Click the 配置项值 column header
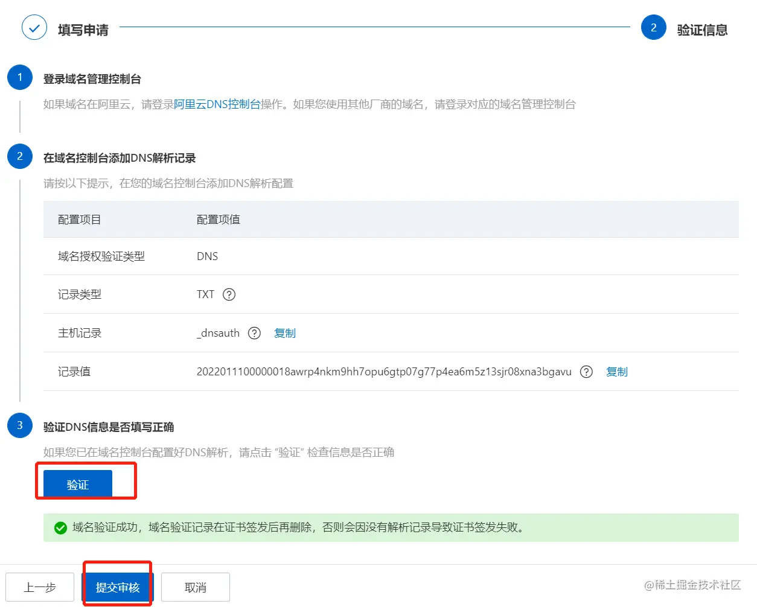Screen dimensions: 757x607 (219, 220)
